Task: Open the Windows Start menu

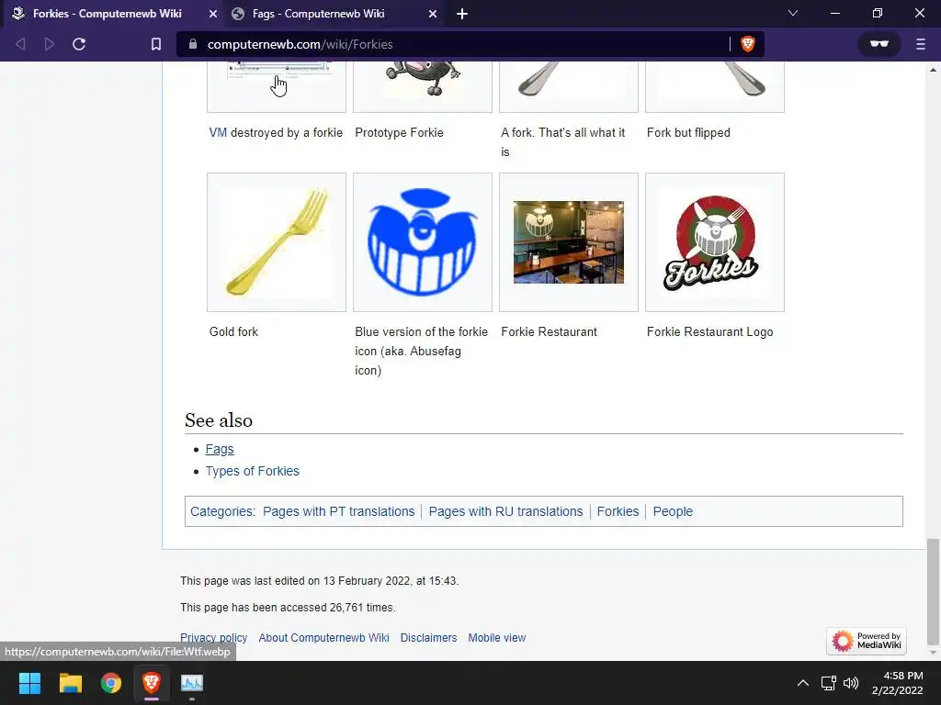Action: 30,683
